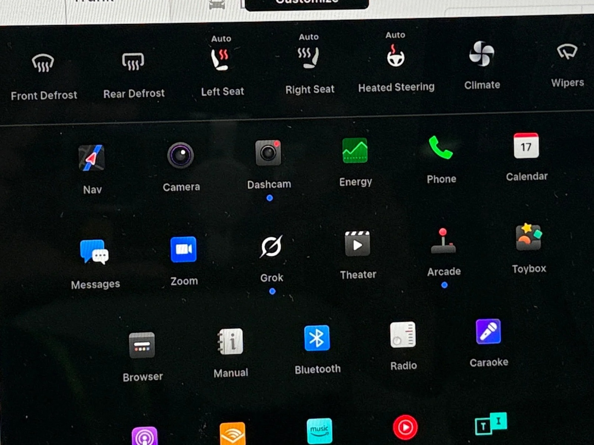Open the Phone app

pos(441,148)
